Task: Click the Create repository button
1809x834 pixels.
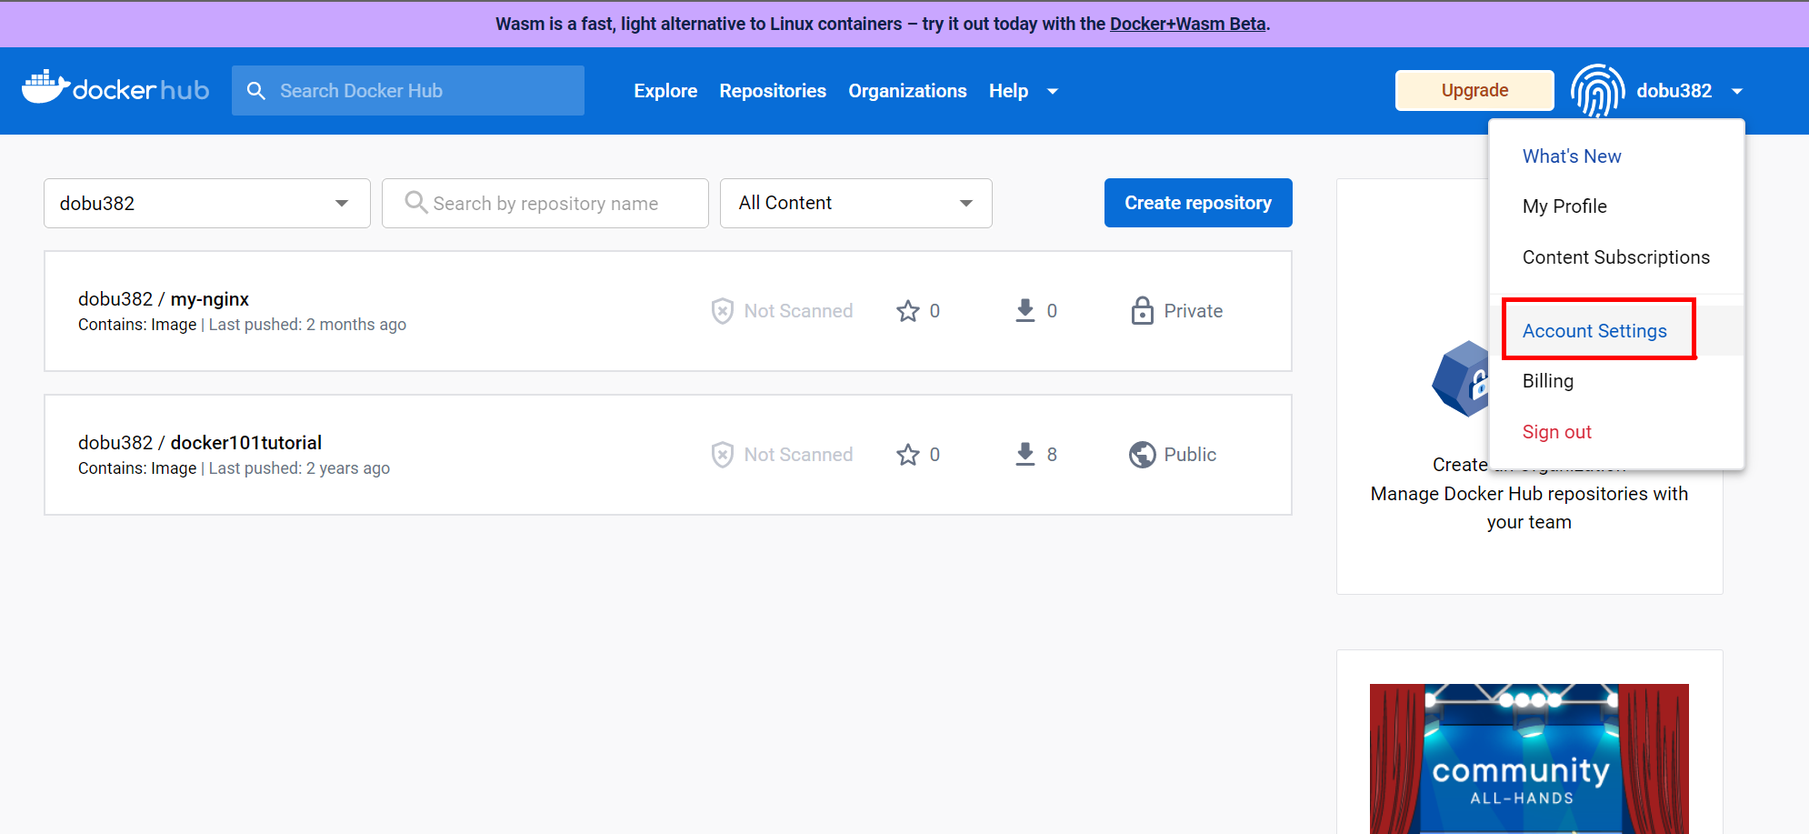Action: 1198,203
